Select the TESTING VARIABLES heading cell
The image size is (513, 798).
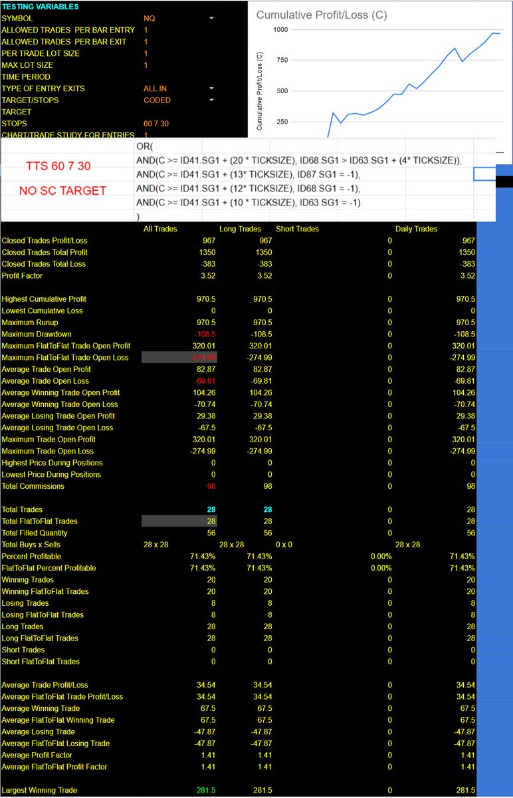(x=40, y=7)
